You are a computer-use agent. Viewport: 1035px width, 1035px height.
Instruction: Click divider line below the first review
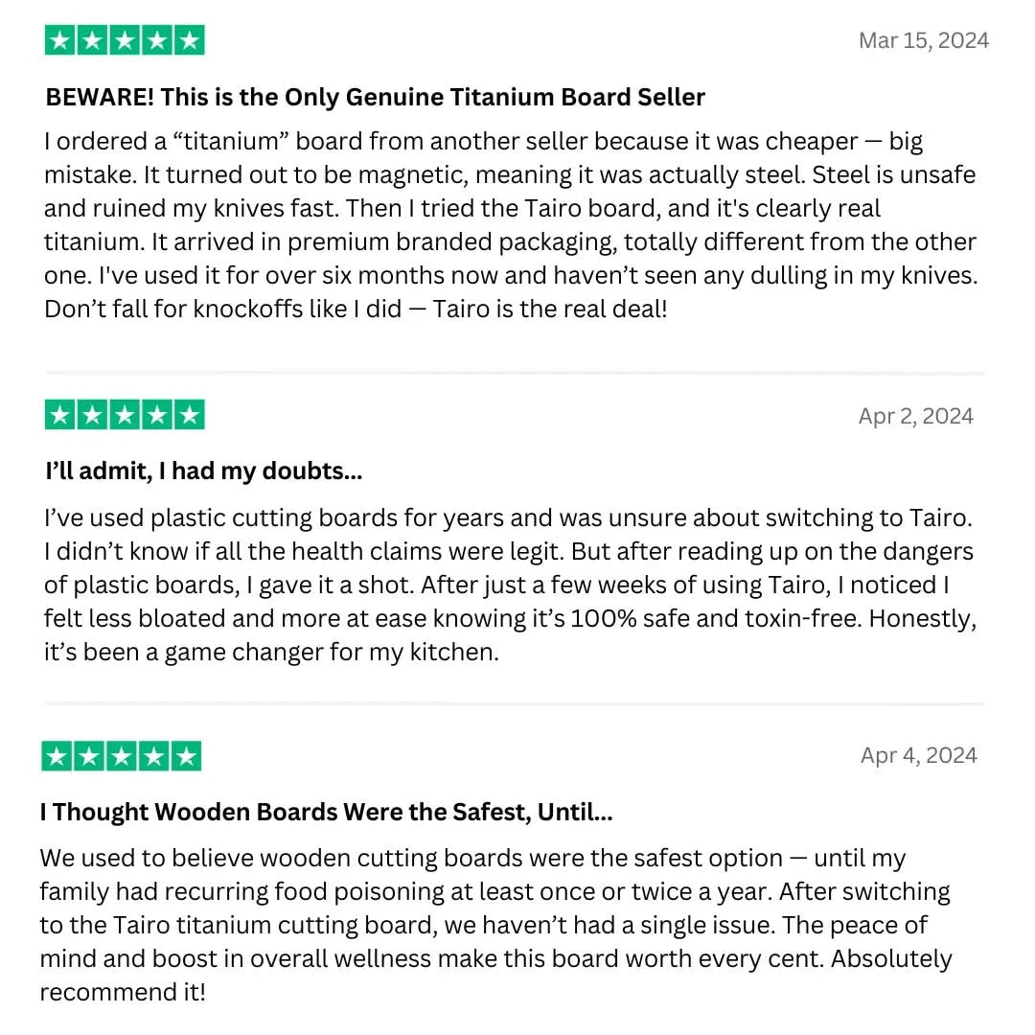(x=515, y=373)
